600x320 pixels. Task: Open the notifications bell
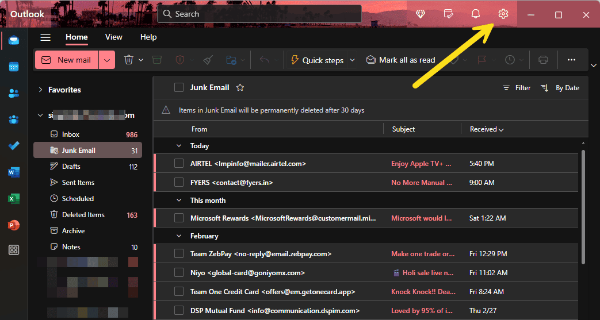475,14
